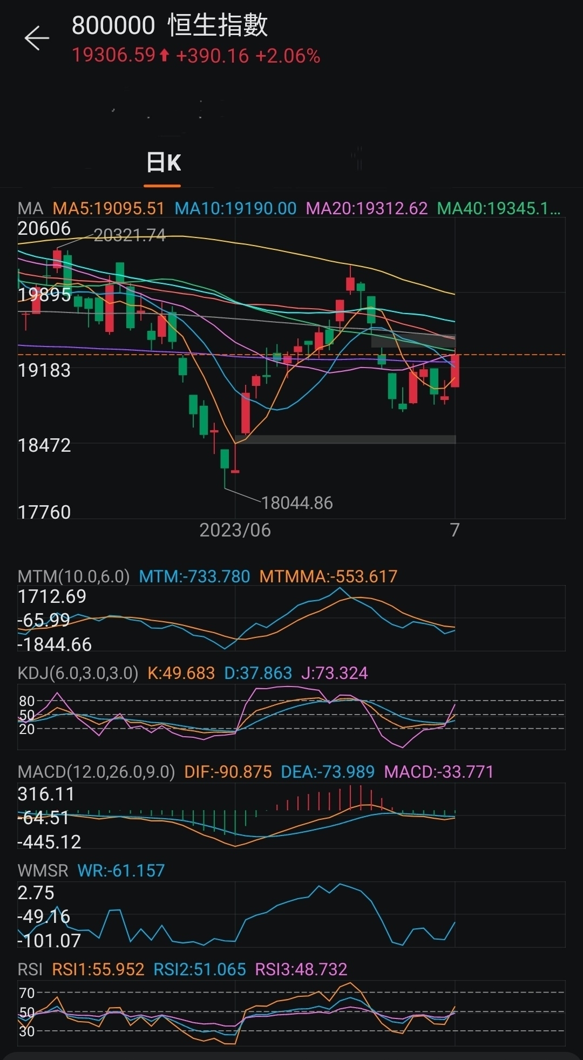Tap the DIF:-90.875 value

[228, 772]
